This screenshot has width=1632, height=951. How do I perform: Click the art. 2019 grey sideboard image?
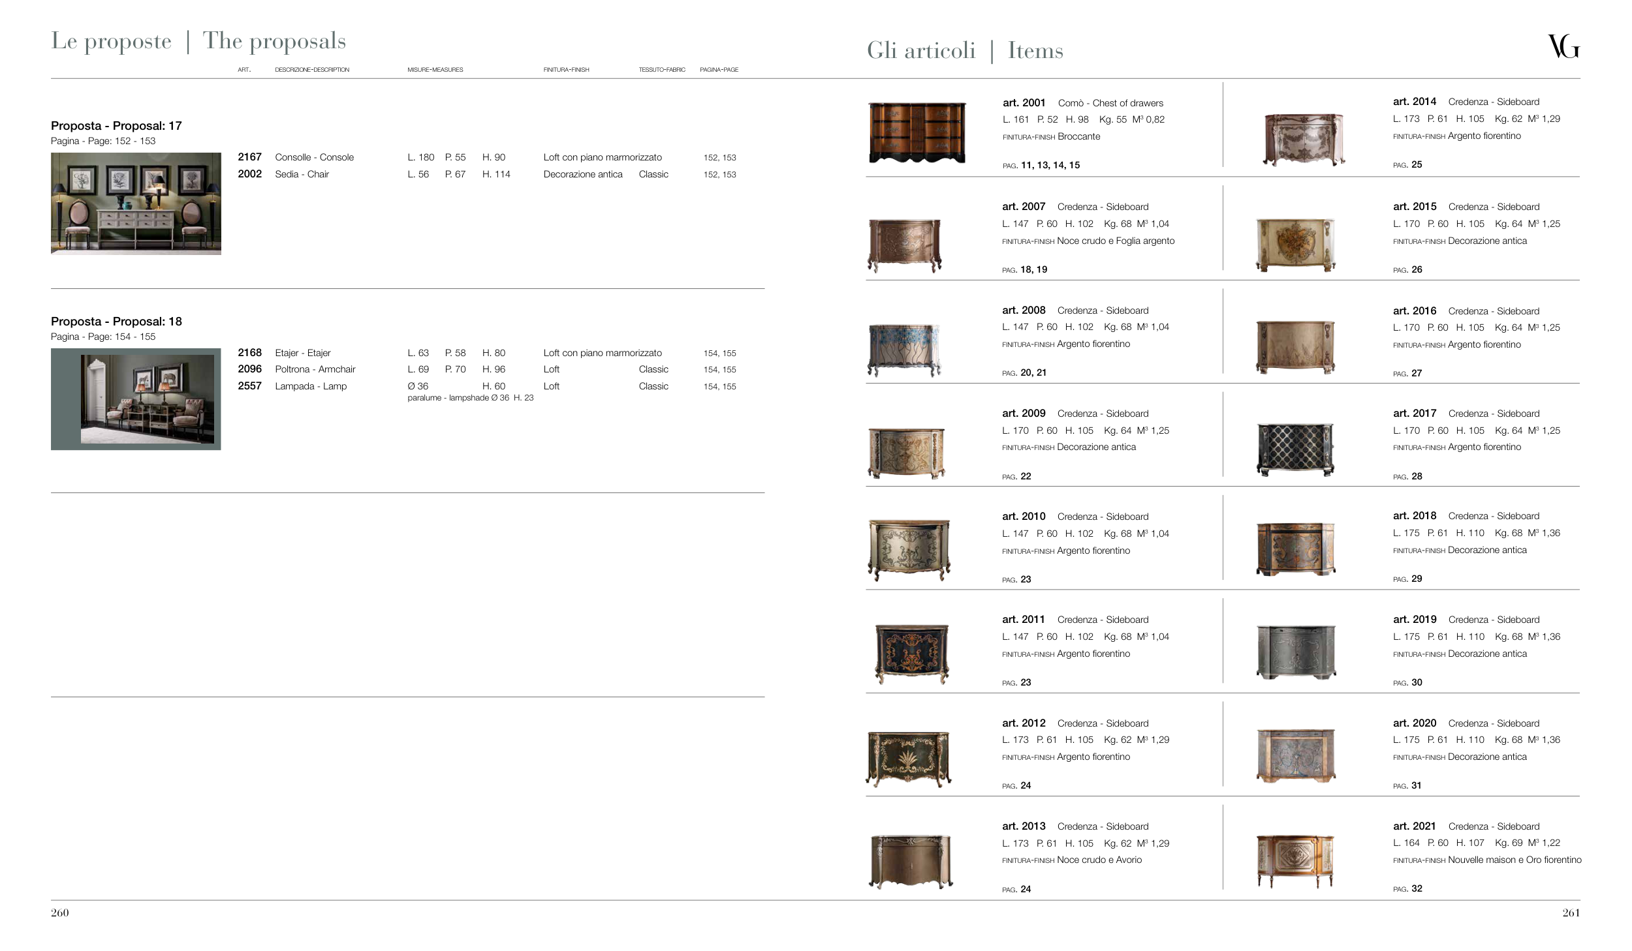point(1296,652)
